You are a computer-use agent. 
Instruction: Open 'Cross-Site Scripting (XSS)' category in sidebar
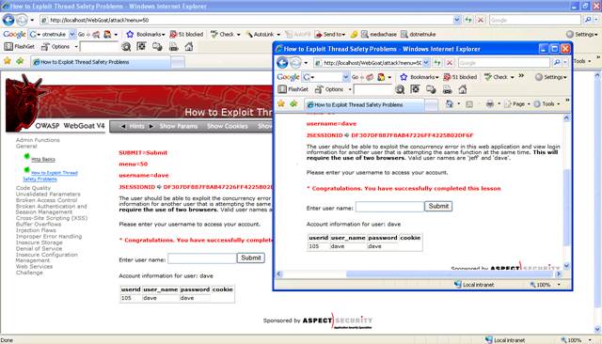click(x=52, y=218)
